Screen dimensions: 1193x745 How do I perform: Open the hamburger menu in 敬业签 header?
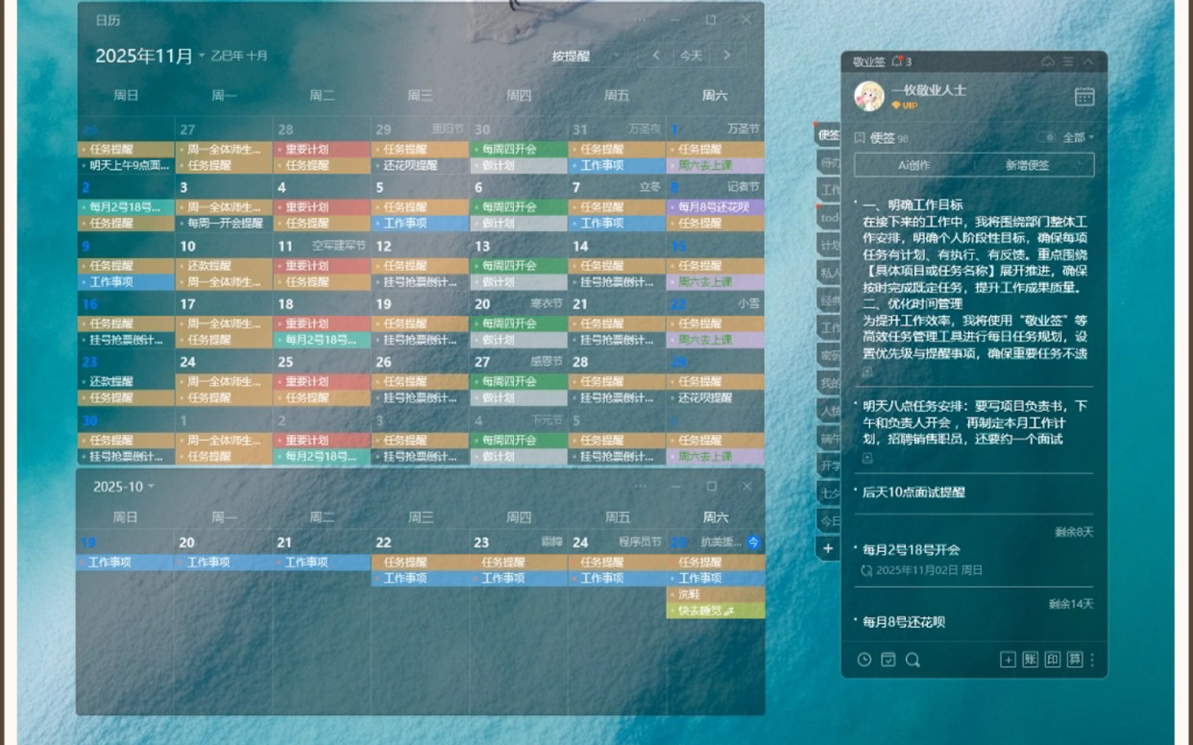click(x=1068, y=61)
